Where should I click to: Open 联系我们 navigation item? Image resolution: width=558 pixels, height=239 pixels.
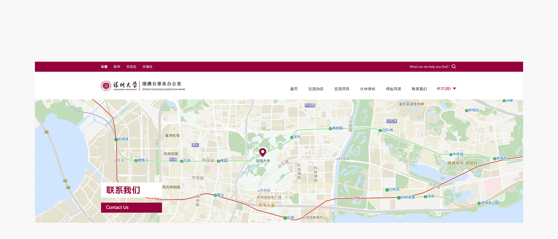[419, 89]
